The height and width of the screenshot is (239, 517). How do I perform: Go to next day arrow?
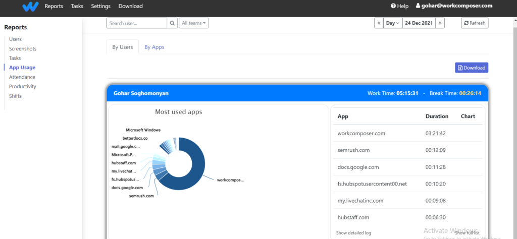440,23
